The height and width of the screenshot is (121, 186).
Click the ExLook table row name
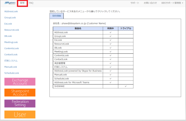pyautogui.click(x=58, y=40)
